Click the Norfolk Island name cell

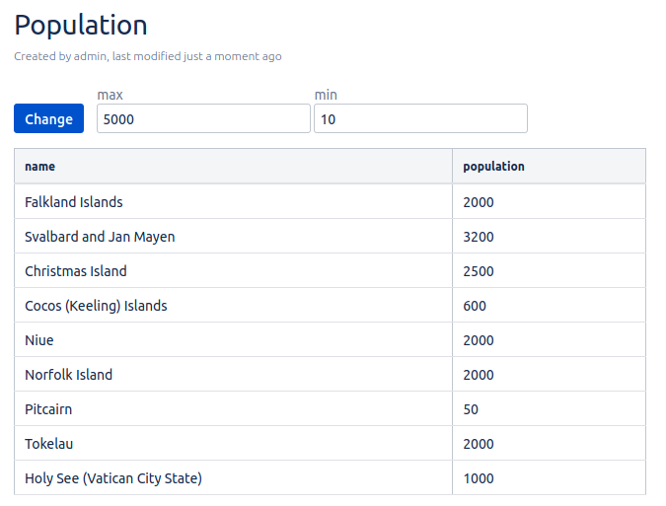69,375
